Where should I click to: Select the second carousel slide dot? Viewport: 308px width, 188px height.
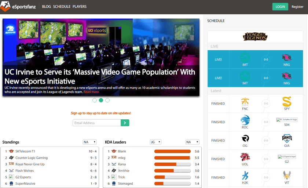(x=101, y=100)
